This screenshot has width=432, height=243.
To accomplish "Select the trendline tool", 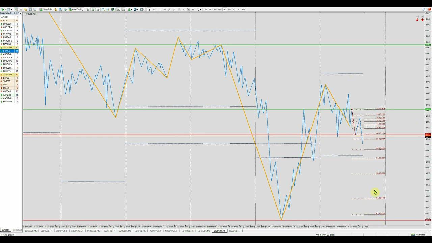I will 169,9.
